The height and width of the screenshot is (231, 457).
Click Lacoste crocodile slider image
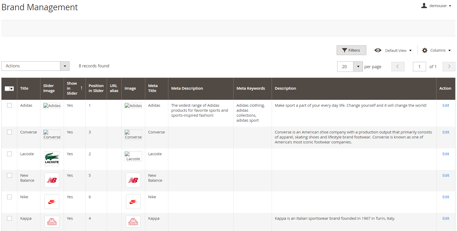pos(52,159)
